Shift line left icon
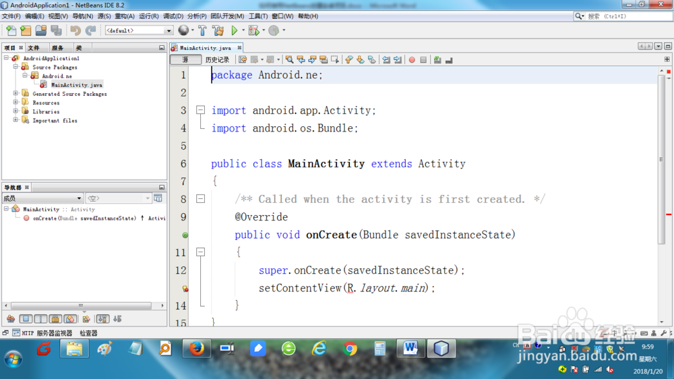The height and width of the screenshot is (379, 674). [x=386, y=60]
